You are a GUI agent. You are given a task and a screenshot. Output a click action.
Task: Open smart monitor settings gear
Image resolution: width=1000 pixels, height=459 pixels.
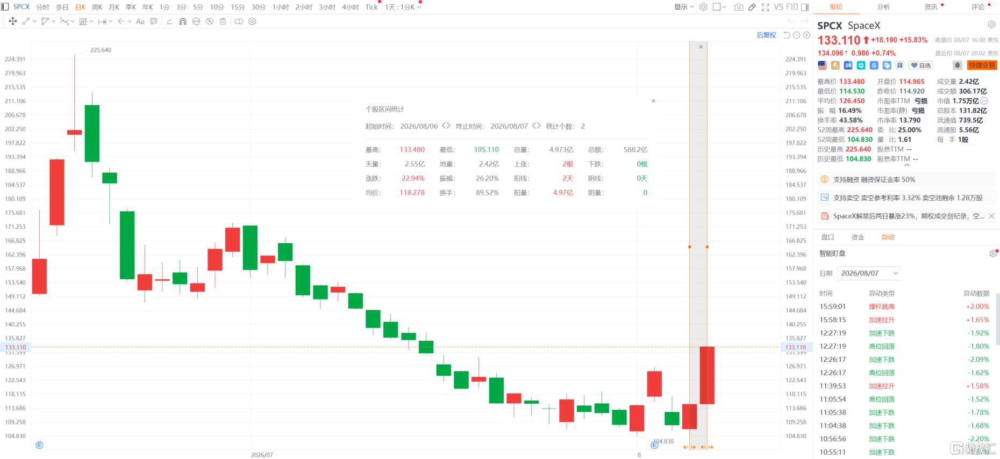[x=993, y=253]
